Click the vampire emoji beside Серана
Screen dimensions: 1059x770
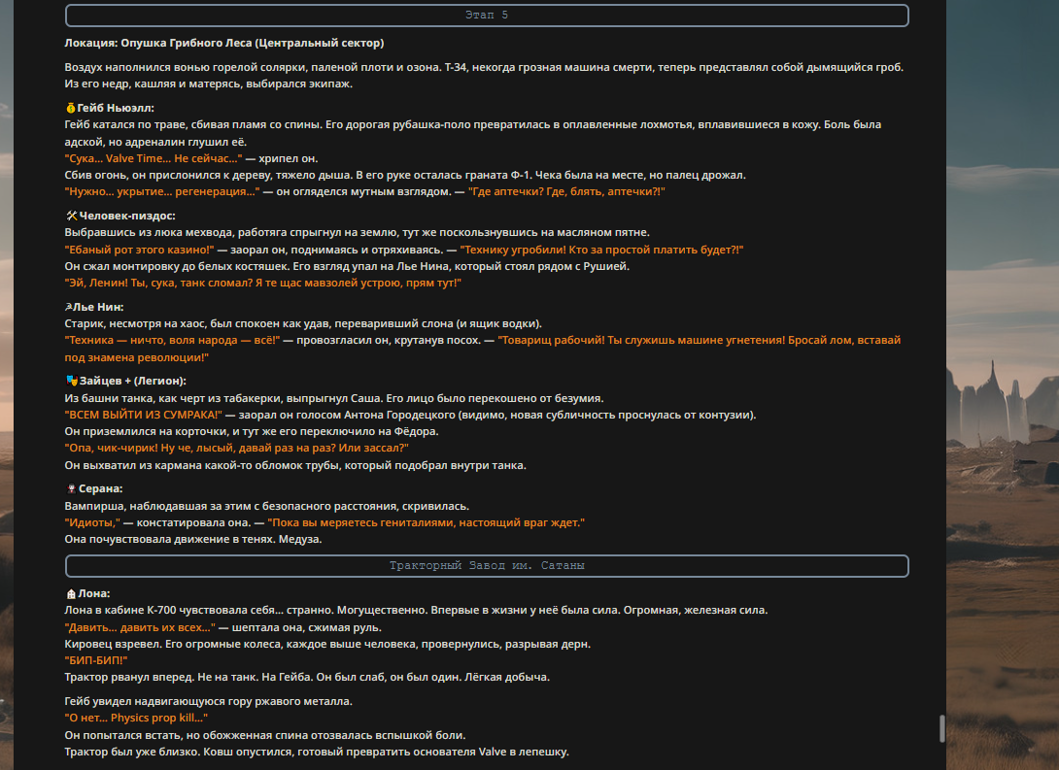tap(71, 488)
